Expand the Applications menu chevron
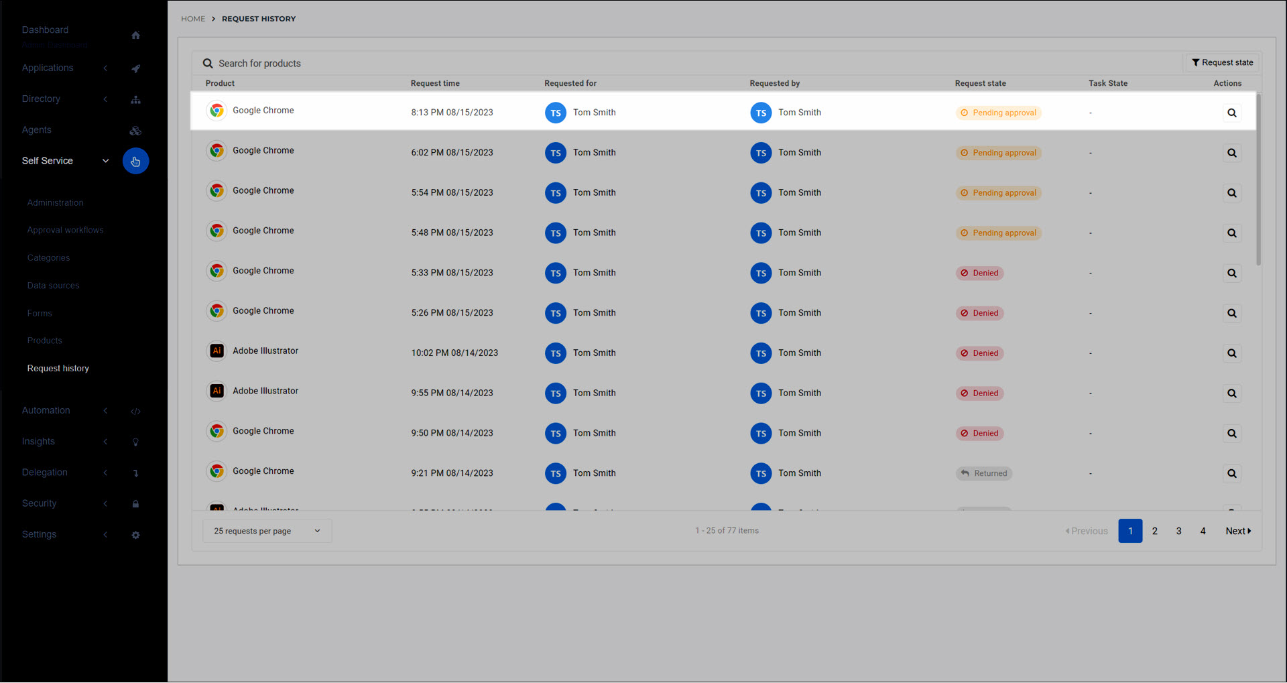The width and height of the screenshot is (1287, 683). pyautogui.click(x=105, y=68)
